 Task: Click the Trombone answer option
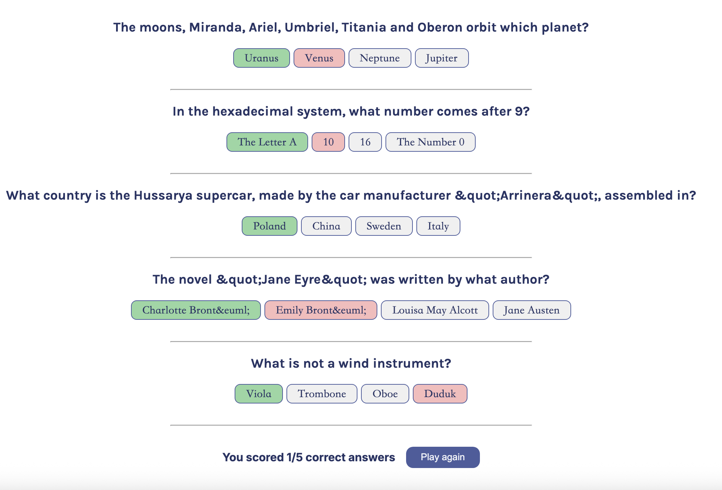(x=322, y=394)
